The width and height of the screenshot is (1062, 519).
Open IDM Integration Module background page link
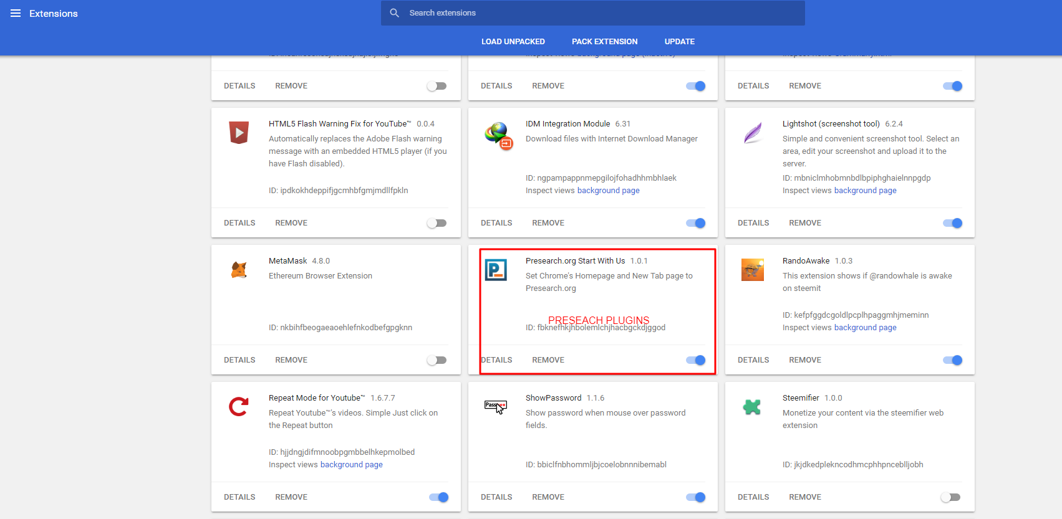click(609, 191)
